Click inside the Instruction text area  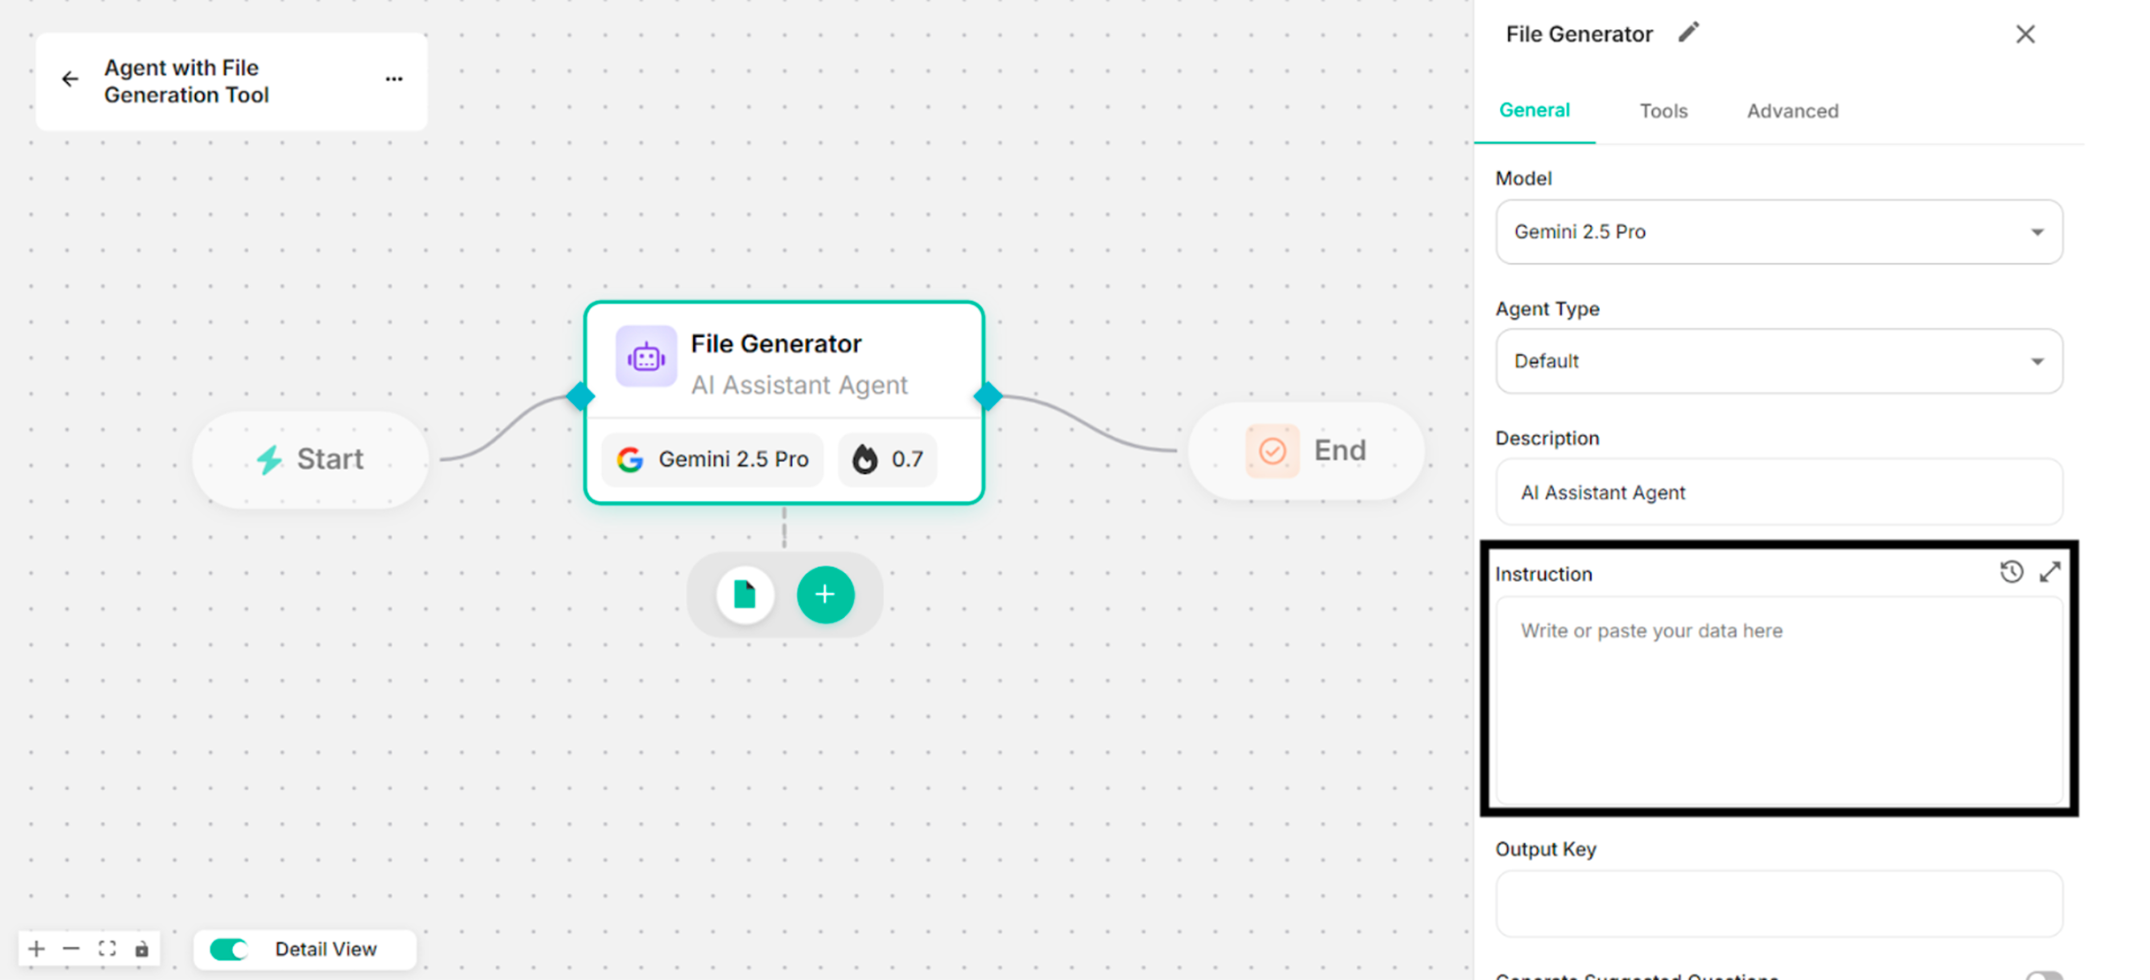[1778, 701]
